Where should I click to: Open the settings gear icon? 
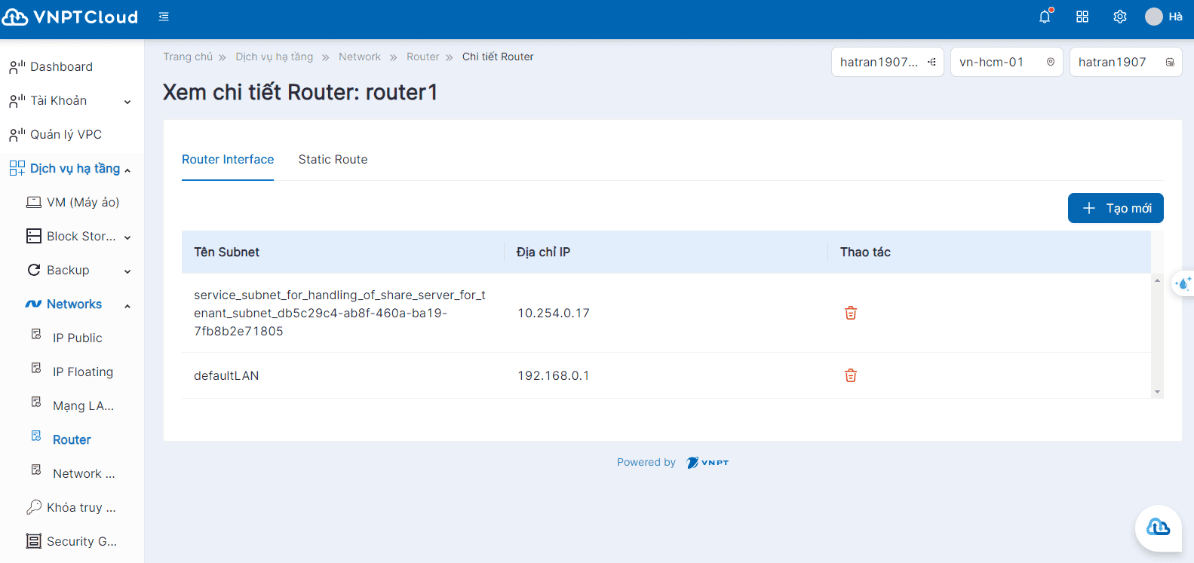pos(1120,17)
